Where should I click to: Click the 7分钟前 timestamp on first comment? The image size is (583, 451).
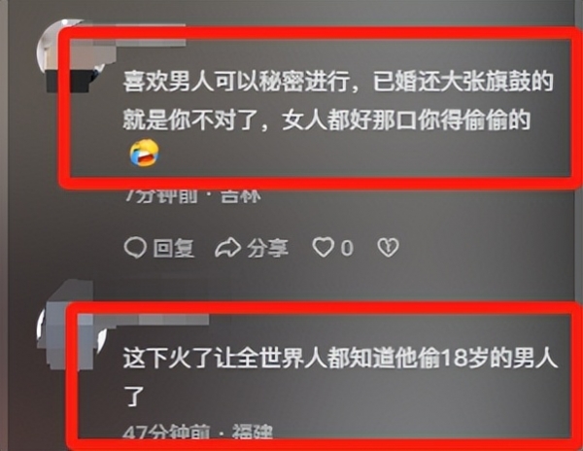click(x=161, y=196)
